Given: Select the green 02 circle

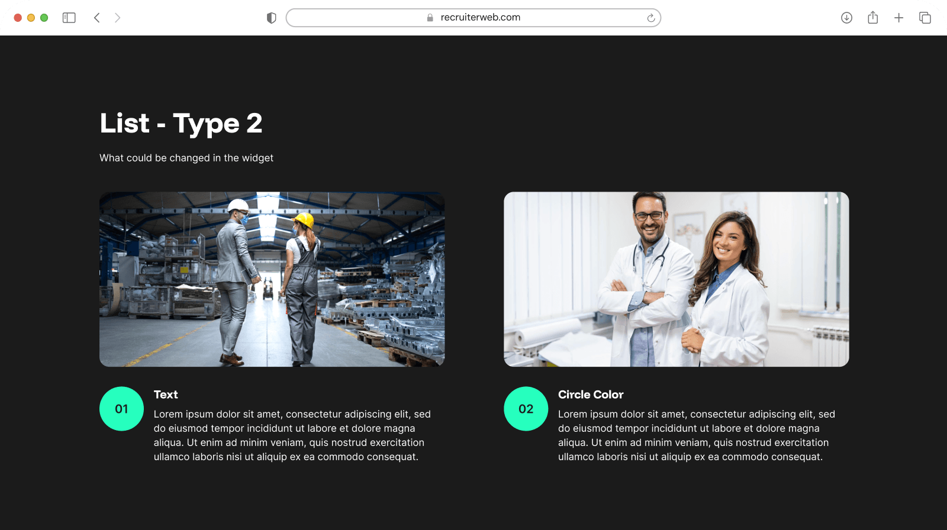Looking at the screenshot, I should (526, 409).
